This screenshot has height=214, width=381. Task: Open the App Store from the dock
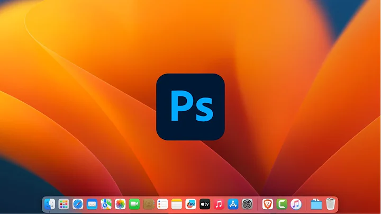(233, 204)
